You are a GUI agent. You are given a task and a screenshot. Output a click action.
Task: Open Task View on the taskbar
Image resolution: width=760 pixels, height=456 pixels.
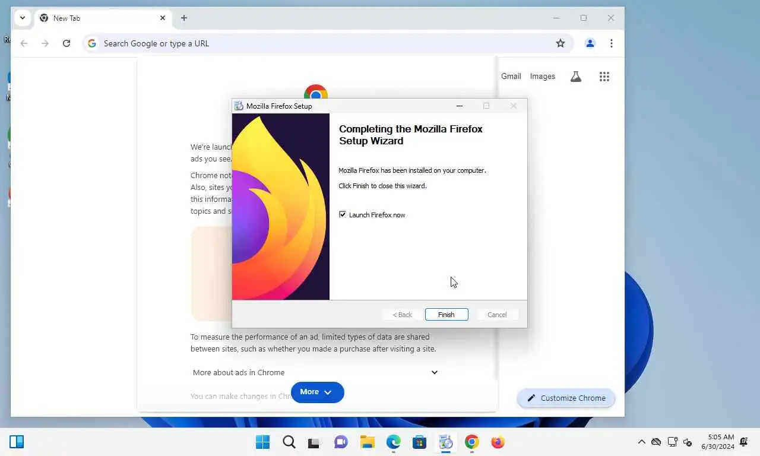(x=314, y=442)
